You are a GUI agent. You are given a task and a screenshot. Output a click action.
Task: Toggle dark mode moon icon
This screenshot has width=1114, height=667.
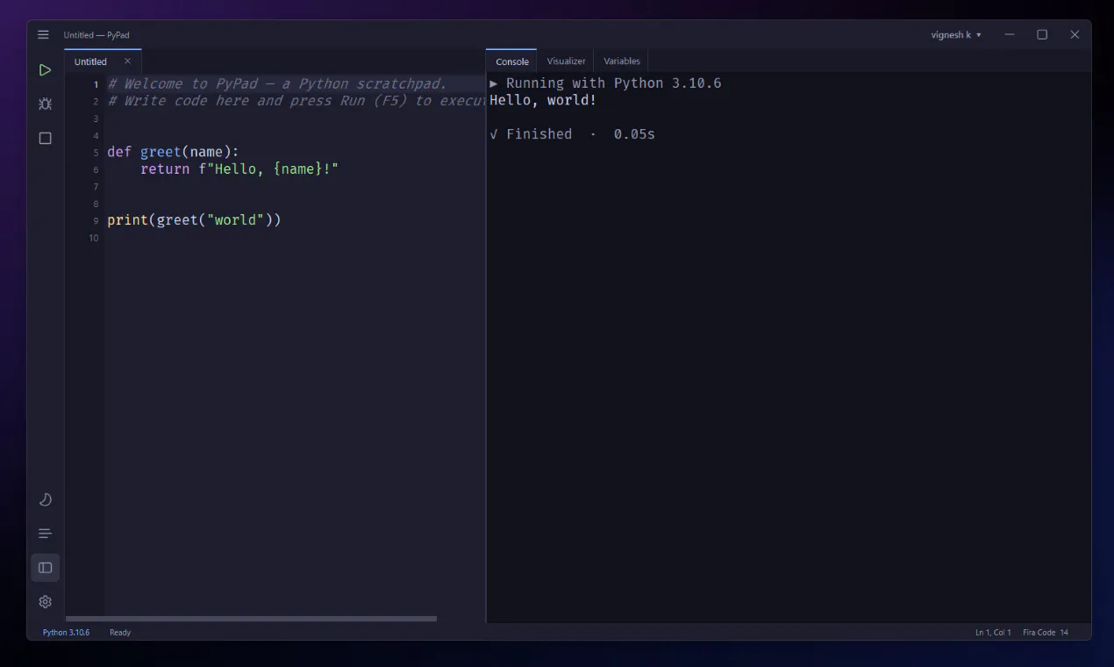(46, 499)
